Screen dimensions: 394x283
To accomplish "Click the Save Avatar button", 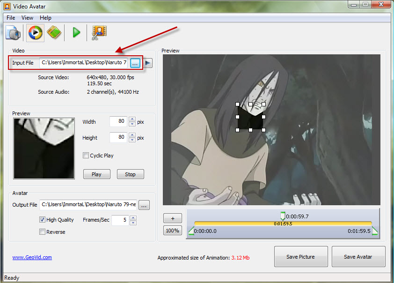I will [x=358, y=257].
